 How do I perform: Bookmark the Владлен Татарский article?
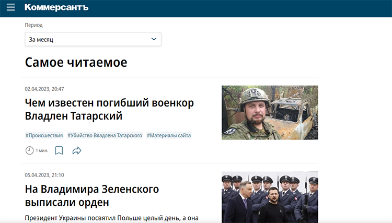(x=59, y=150)
